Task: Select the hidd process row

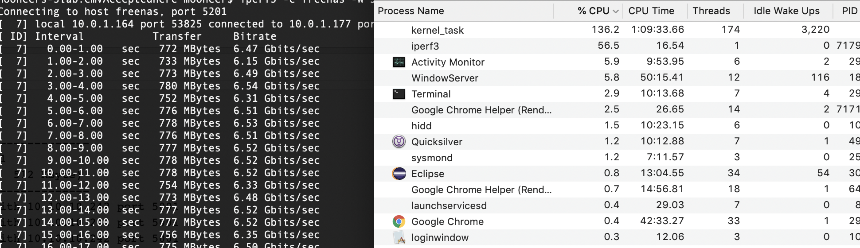Action: [x=617, y=126]
